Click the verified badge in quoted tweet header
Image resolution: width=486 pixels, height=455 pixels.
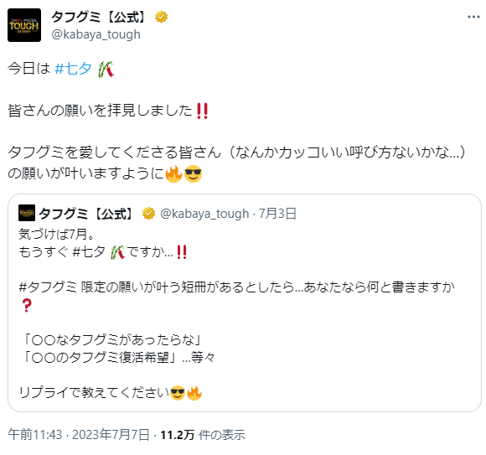(148, 214)
